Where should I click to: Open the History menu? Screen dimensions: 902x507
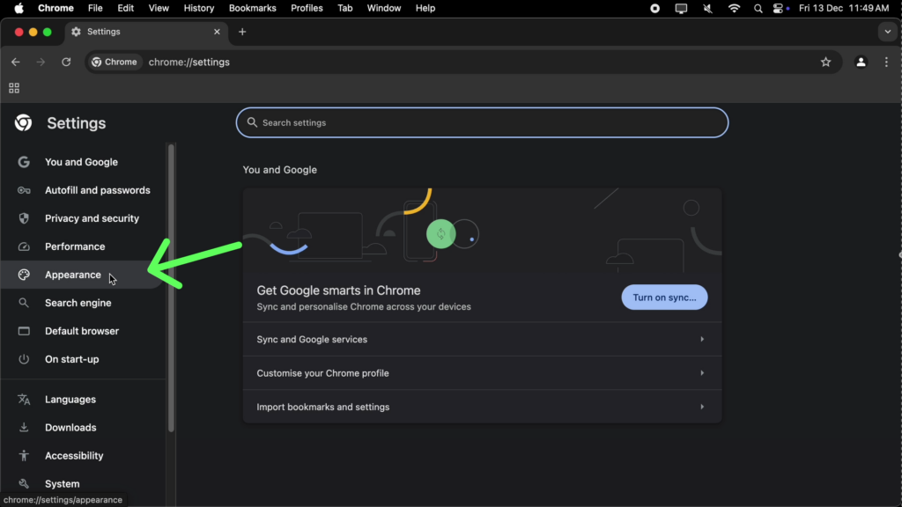[x=199, y=8]
